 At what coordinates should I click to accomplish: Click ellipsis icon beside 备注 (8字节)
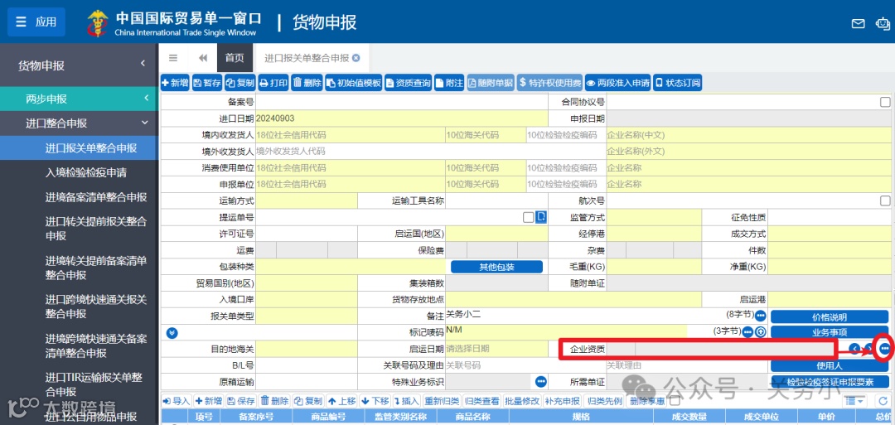[x=760, y=315]
